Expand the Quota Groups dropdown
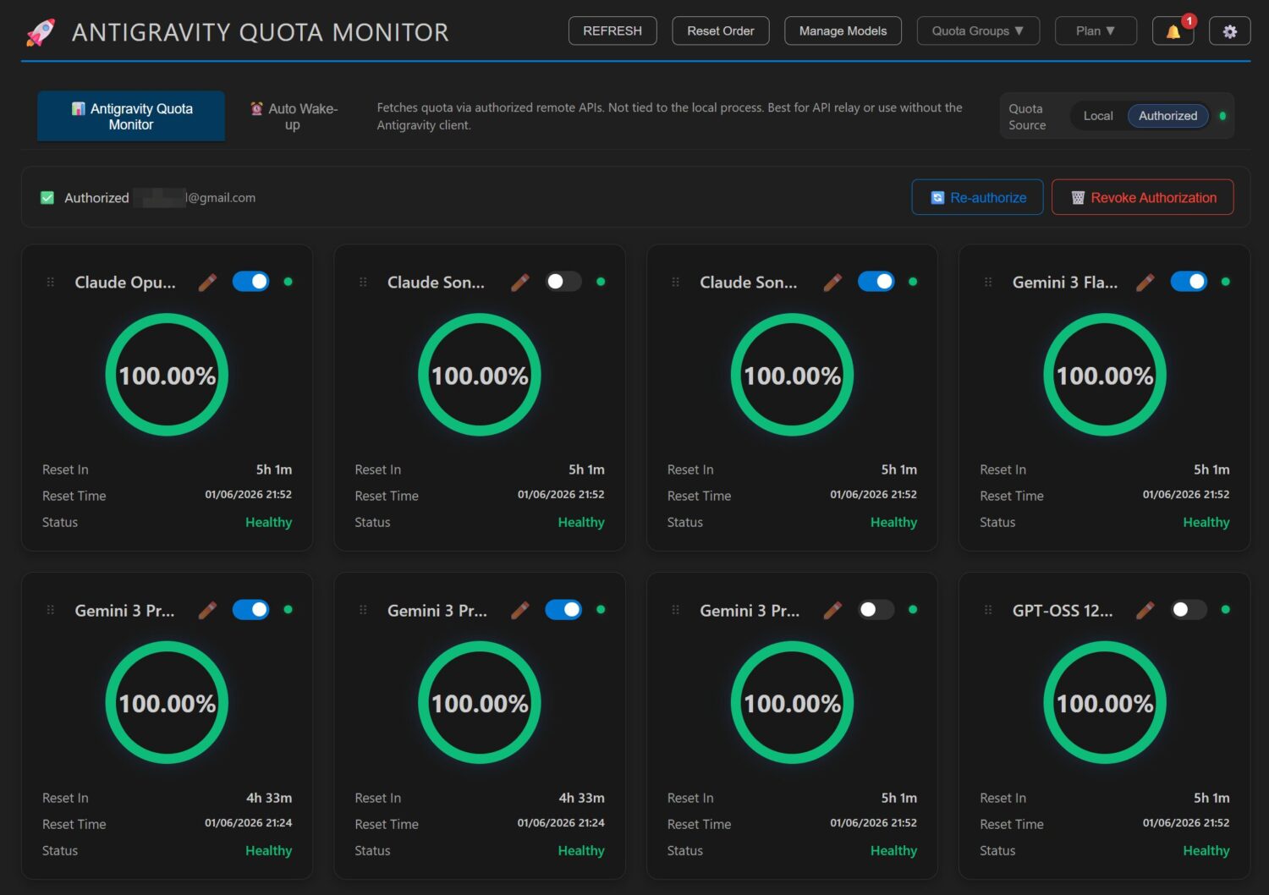Screen dimensions: 1269x895 click(977, 31)
